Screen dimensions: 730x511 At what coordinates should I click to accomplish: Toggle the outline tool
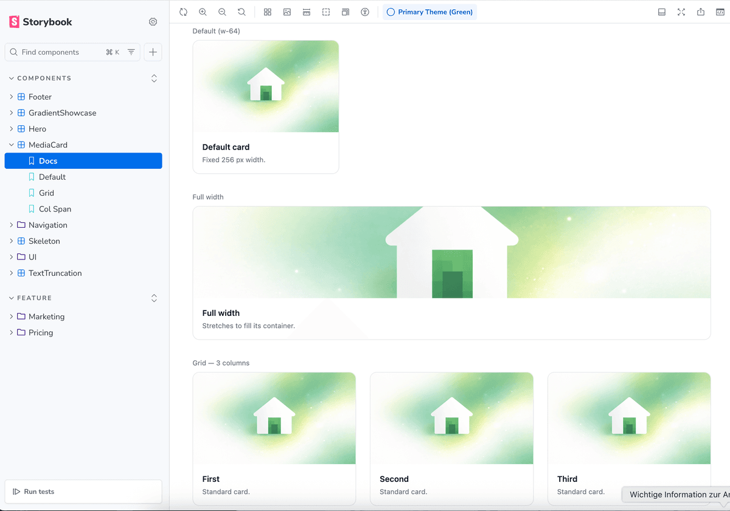[x=326, y=12]
